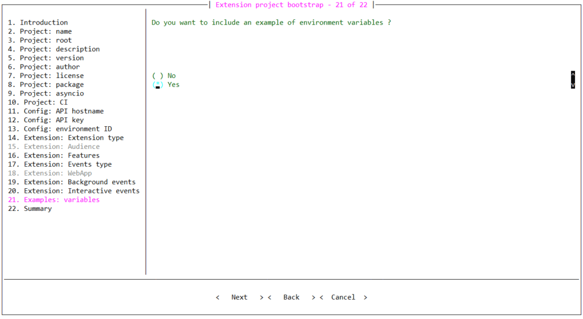Go to step 4. Project: description
Viewport: 583px width, 319px height.
54,49
